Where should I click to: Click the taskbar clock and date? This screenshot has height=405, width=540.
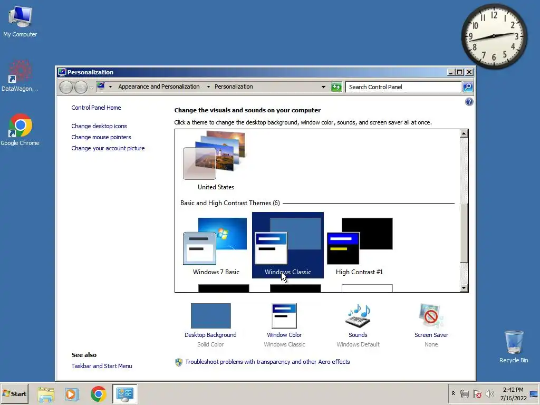tap(513, 394)
